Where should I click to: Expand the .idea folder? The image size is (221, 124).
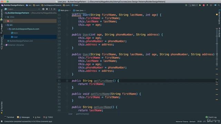[x=6, y=17]
